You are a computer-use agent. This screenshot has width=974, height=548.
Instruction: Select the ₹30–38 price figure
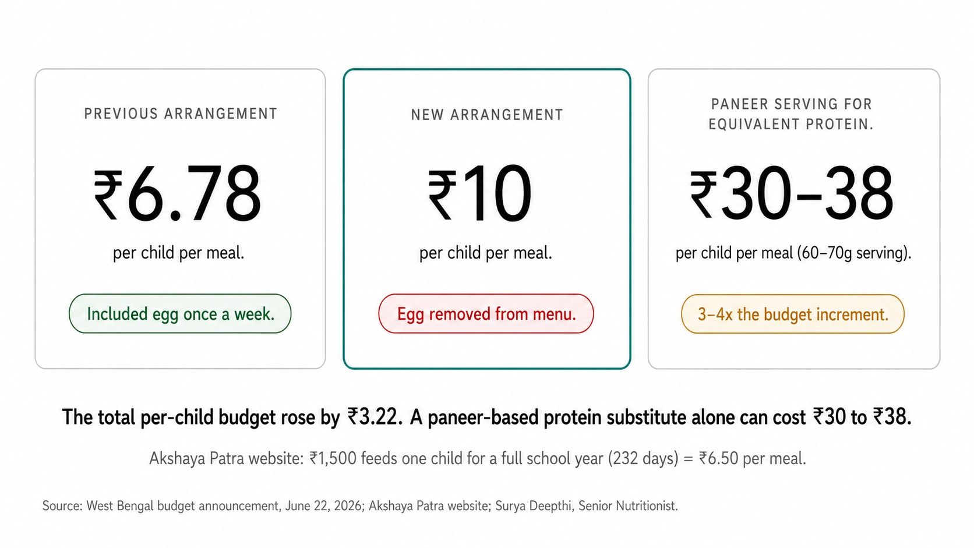coord(792,193)
